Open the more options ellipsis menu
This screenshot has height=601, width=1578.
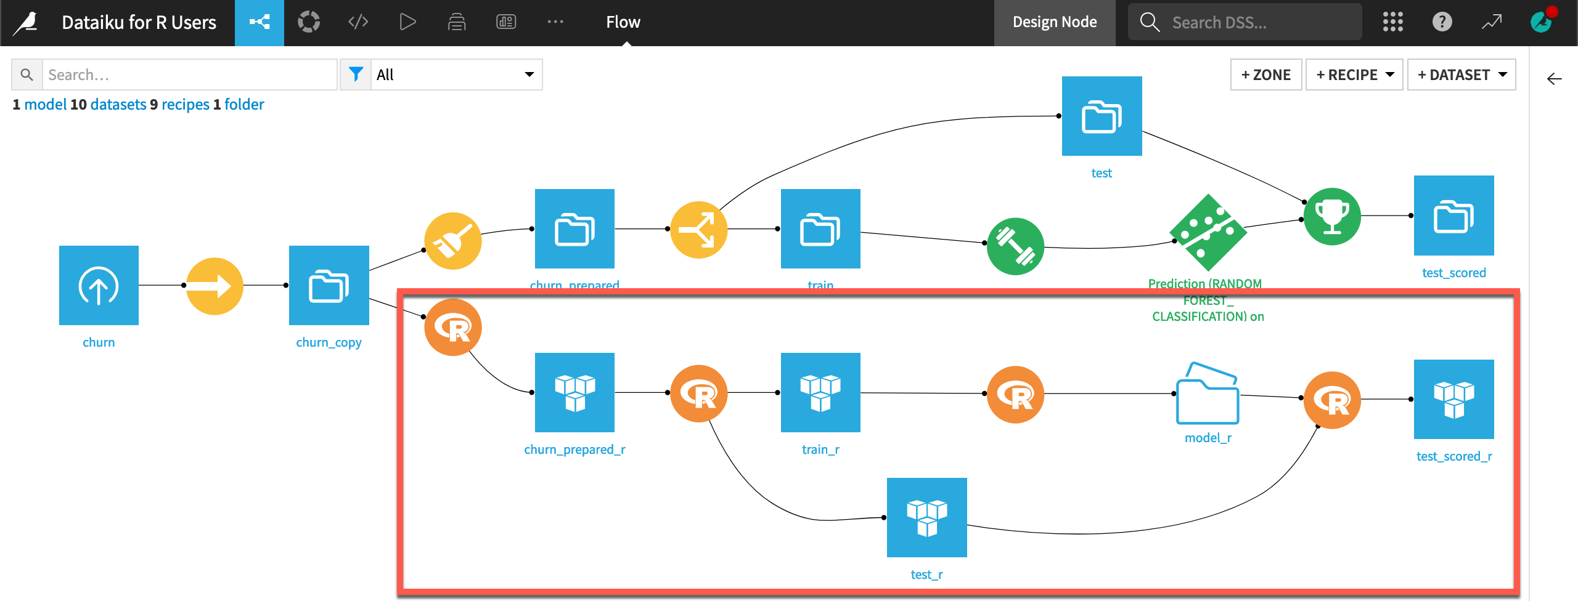555,22
